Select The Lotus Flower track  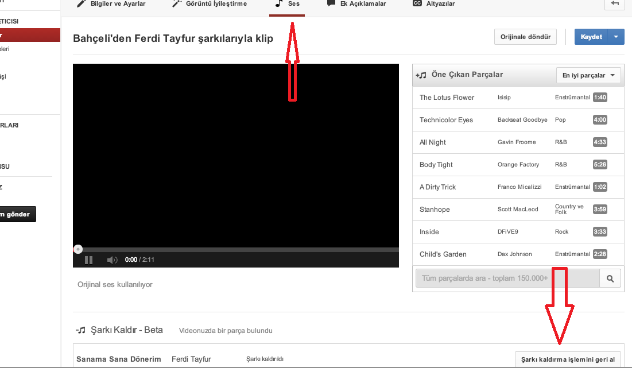point(447,98)
